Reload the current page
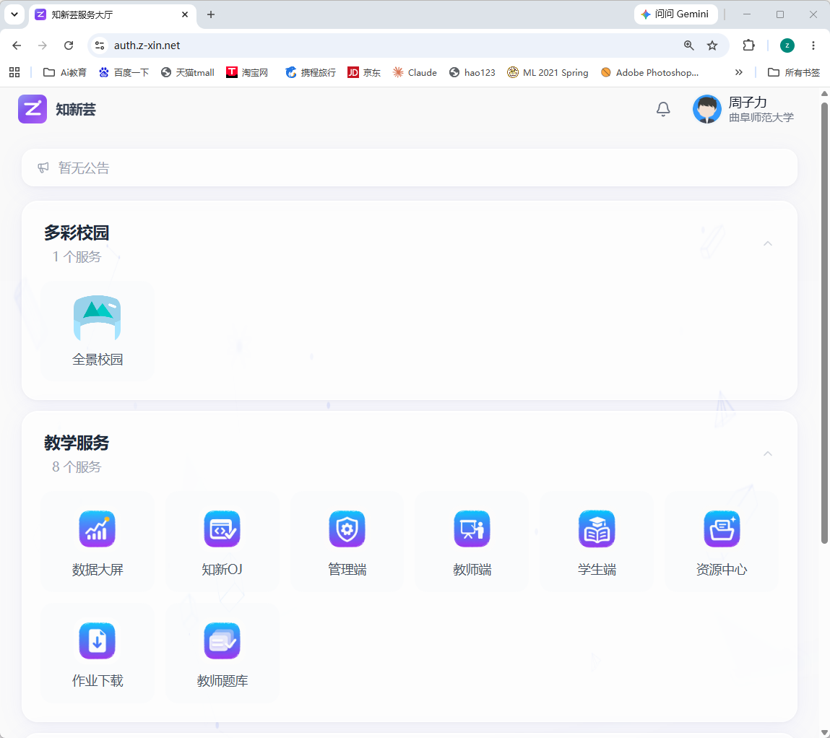The width and height of the screenshot is (830, 738). click(x=69, y=45)
